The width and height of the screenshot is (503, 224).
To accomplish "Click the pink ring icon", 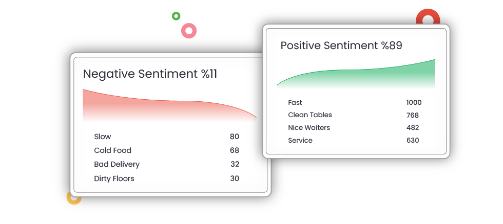I will (189, 31).
